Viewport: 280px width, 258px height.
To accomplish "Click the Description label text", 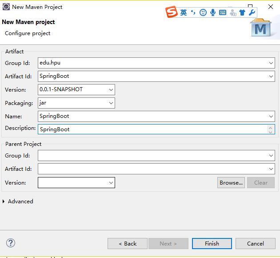I will pos(20,128).
